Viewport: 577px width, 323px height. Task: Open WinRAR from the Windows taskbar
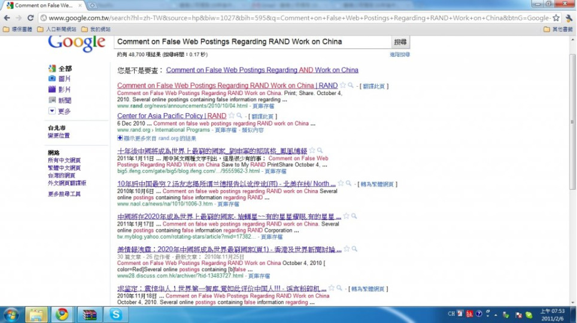(89, 313)
